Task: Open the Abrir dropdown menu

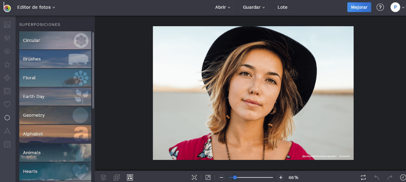Action: tap(223, 7)
